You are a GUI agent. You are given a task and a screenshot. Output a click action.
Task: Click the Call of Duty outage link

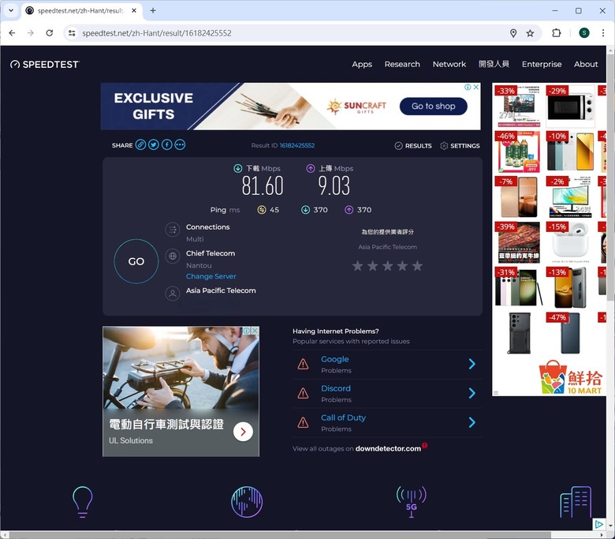pyautogui.click(x=343, y=417)
